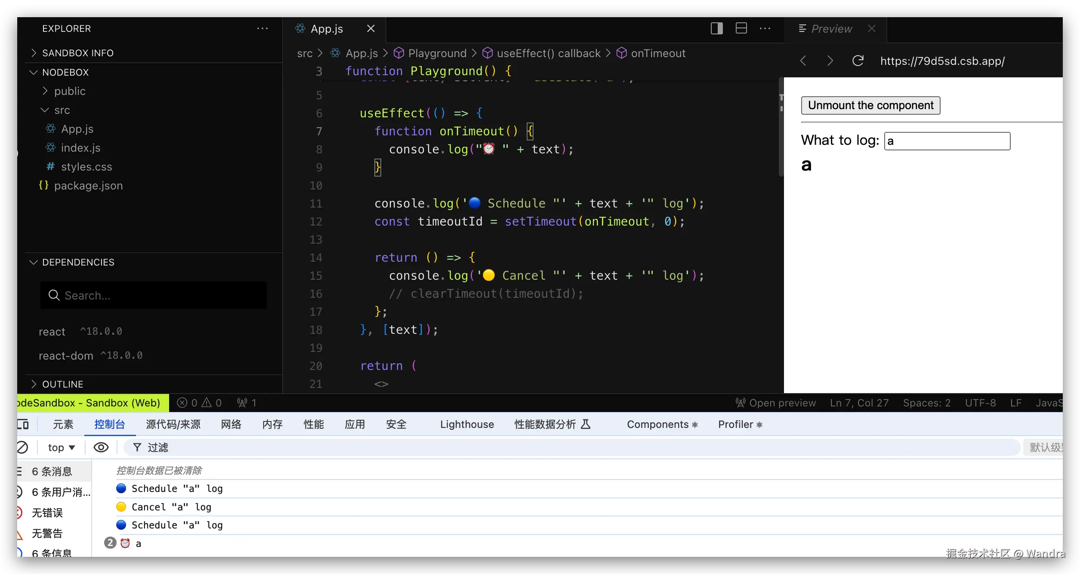Go back in preview browser
Image resolution: width=1080 pixels, height=574 pixels.
[803, 61]
